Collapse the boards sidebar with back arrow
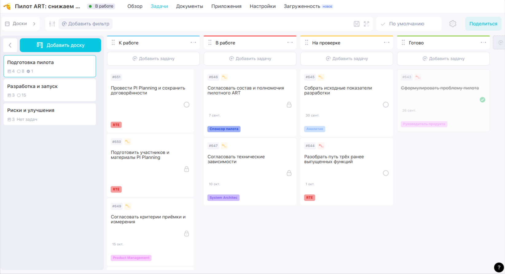This screenshot has width=505, height=274. pos(10,45)
